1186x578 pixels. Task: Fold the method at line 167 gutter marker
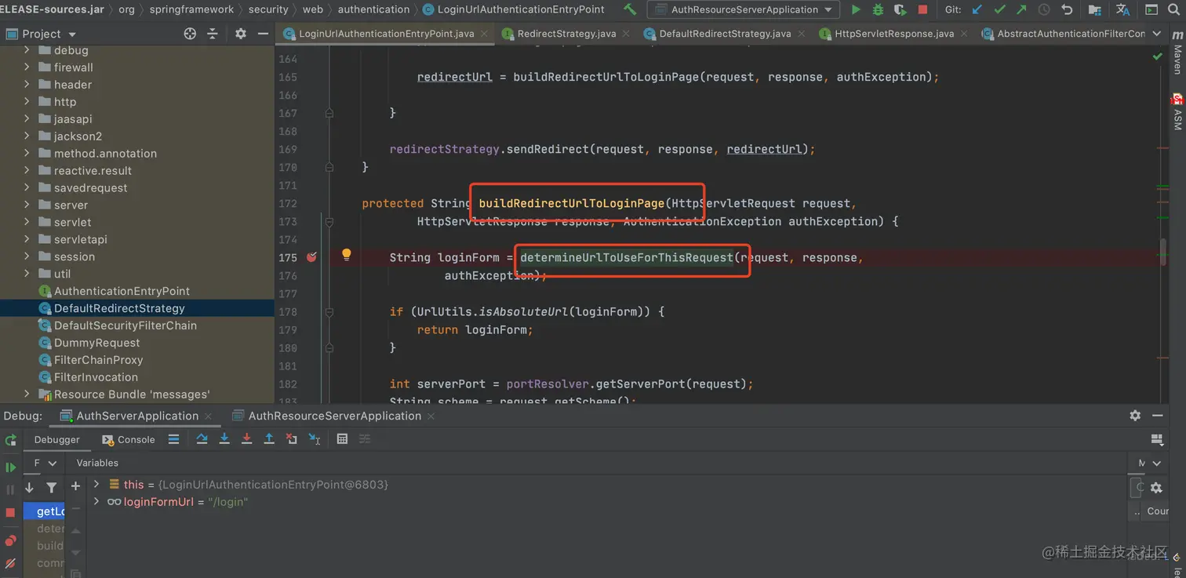click(x=329, y=113)
